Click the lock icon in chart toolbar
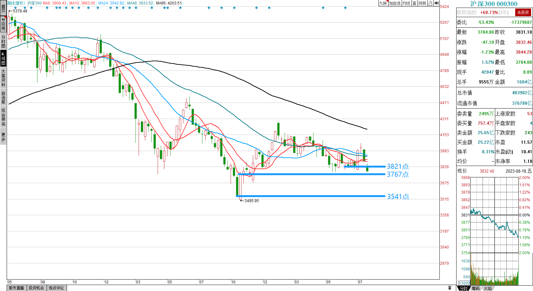 (430, 3)
